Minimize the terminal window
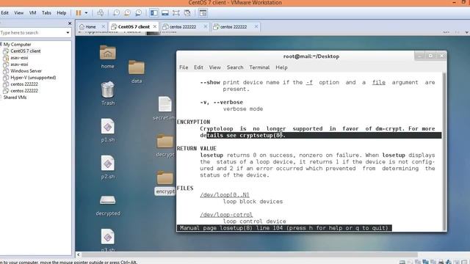Screen dimensions: 470x264 point(419,56)
